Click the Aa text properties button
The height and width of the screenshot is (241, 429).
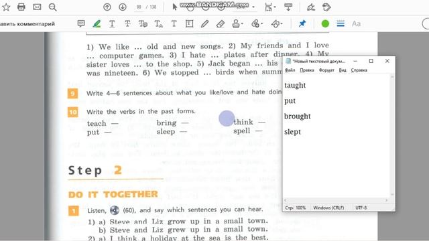click(356, 24)
